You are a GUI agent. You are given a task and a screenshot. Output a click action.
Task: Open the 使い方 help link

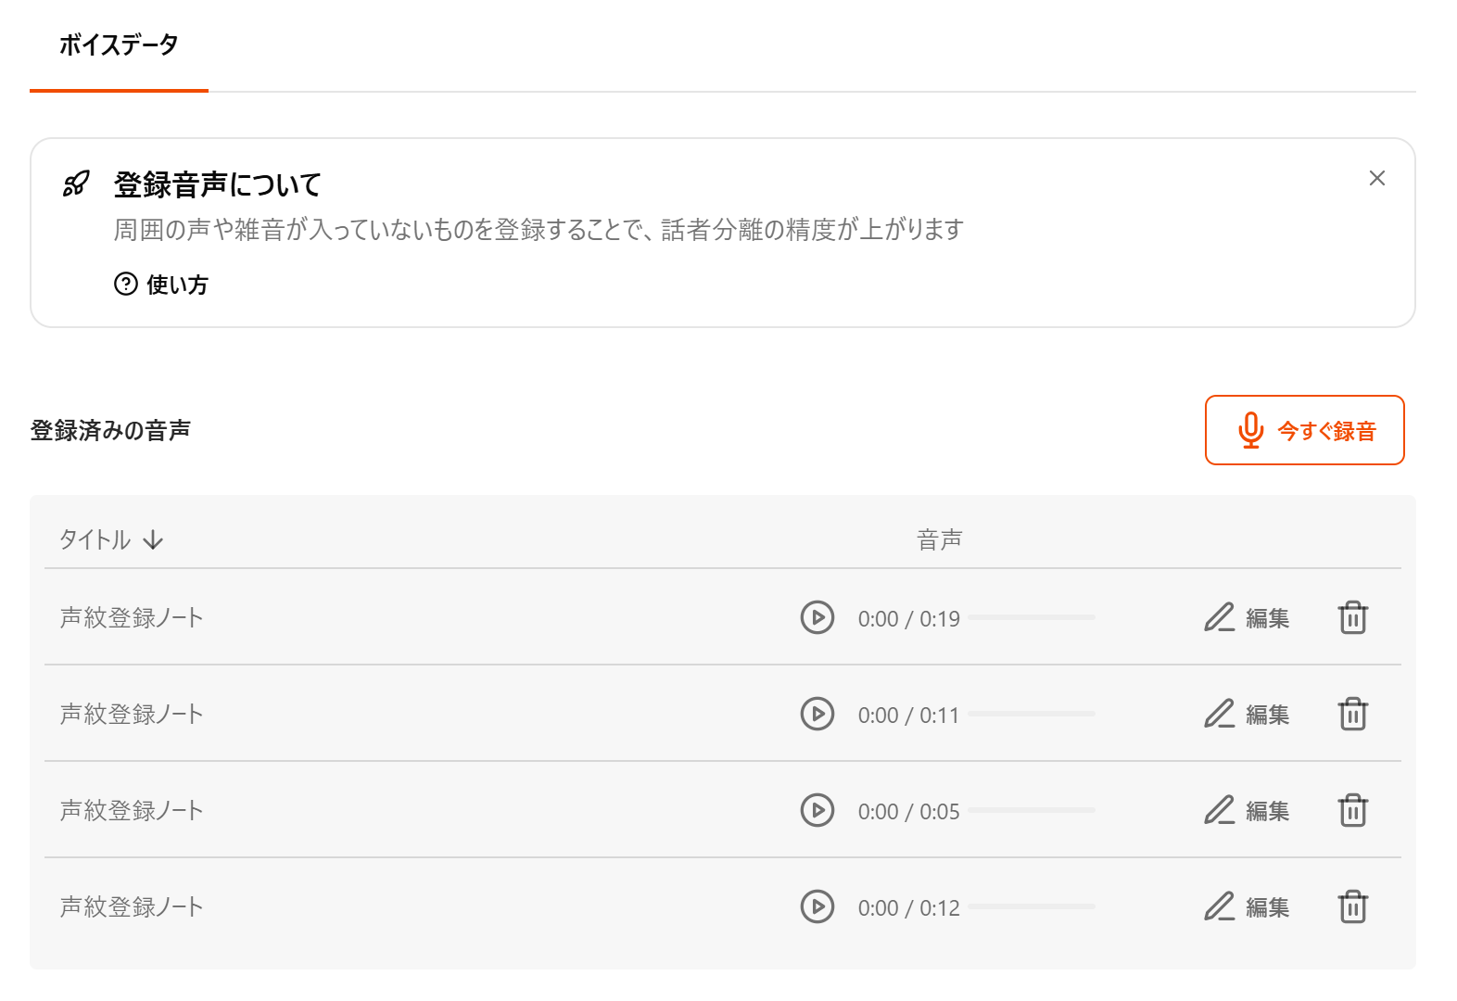coord(161,285)
